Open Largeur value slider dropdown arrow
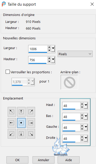The image size is (96, 164). click(53, 49)
